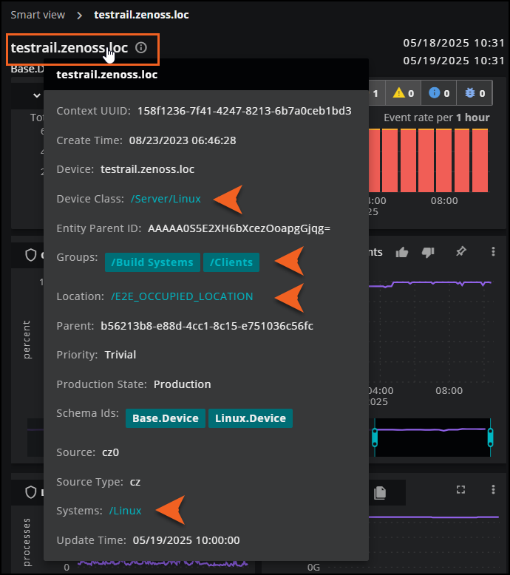Filter by debug events bug icon

469,93
